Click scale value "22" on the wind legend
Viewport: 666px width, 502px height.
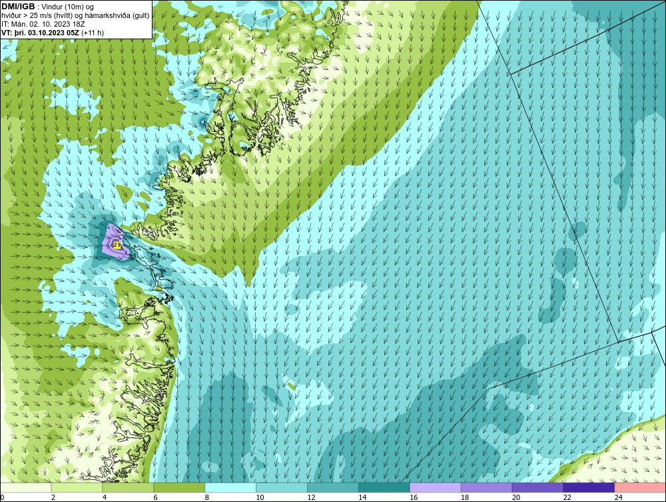tap(567, 497)
